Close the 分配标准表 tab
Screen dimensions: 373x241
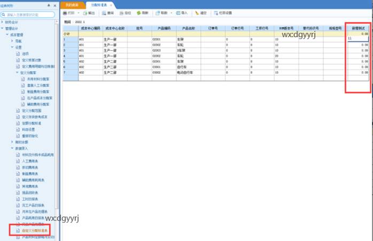pos(111,4)
